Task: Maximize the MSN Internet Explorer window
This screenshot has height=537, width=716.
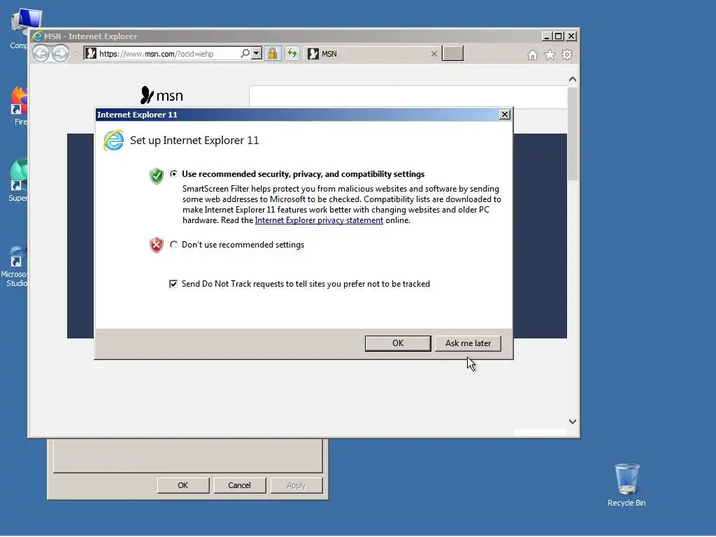Action: tap(559, 36)
